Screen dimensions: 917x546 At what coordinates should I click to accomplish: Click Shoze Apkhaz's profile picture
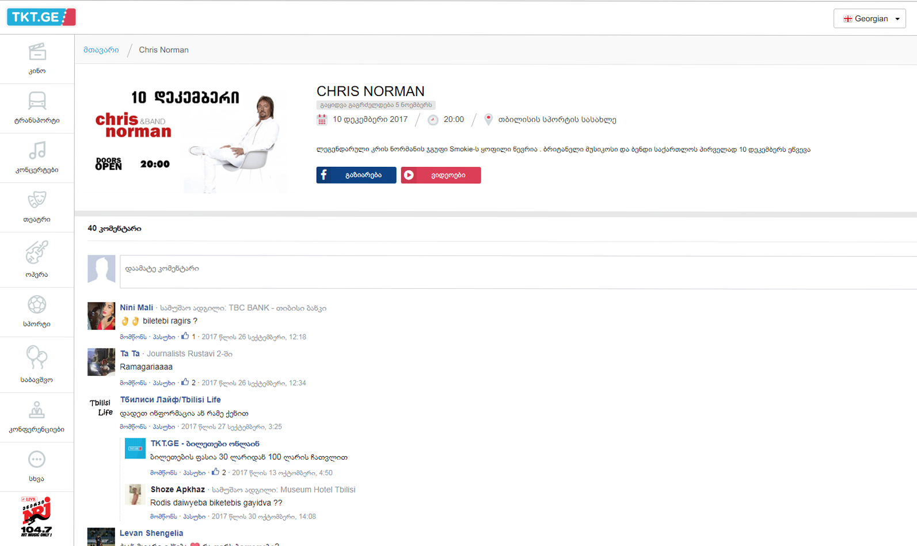[x=135, y=495]
